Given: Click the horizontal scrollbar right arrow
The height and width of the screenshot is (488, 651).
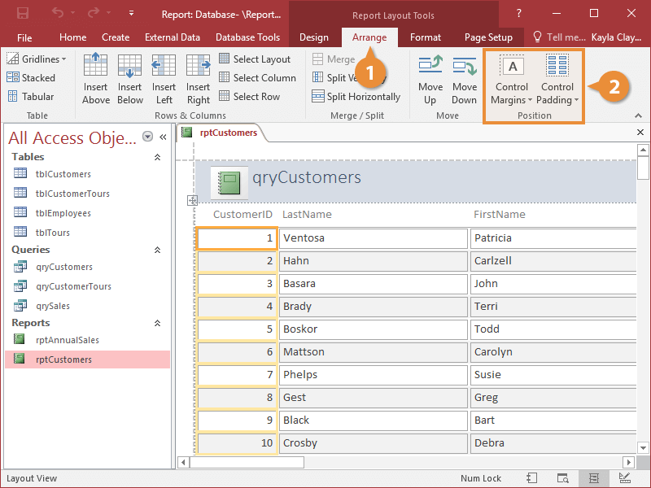Looking at the screenshot, I should tap(628, 462).
